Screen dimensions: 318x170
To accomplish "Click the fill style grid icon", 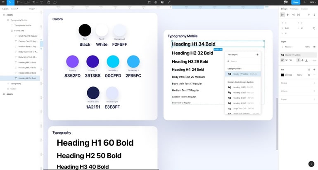I will [309, 70].
